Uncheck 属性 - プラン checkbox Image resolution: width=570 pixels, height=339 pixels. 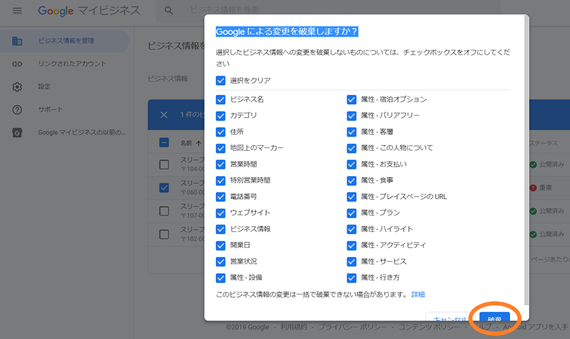click(x=351, y=213)
